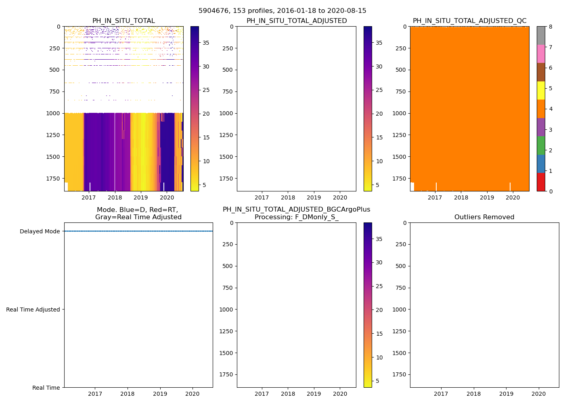Click the empty PH_IN_SITU_TOTAL_ADJUSTED plot area
This screenshot has width=565, height=403.
[296, 109]
